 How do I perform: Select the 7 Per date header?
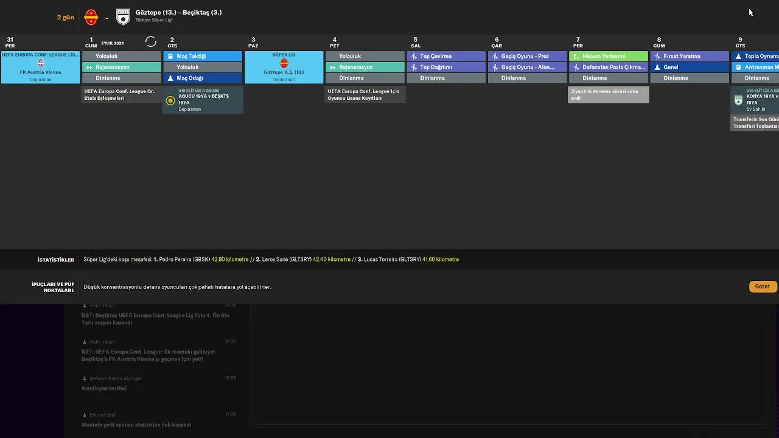click(x=578, y=42)
